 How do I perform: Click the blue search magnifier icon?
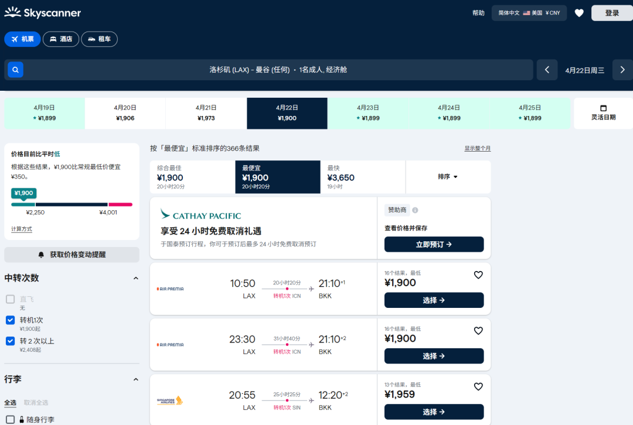15,70
